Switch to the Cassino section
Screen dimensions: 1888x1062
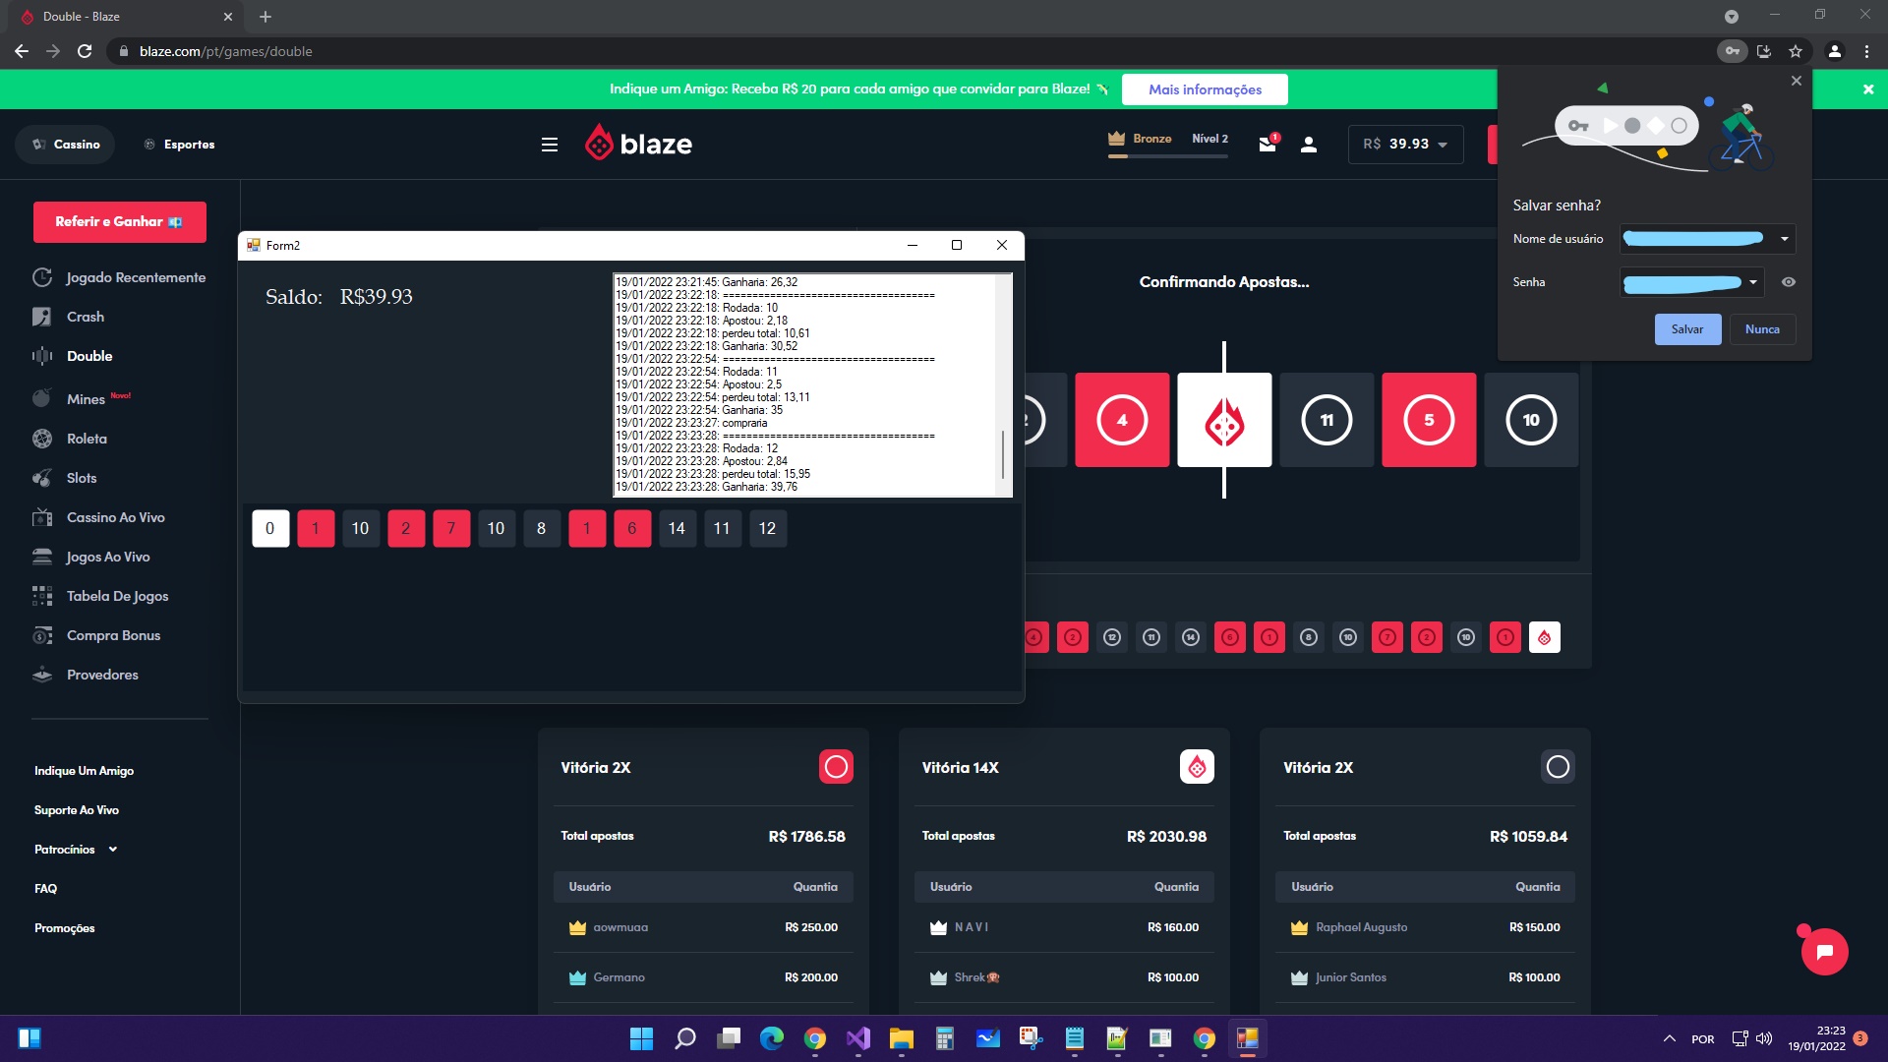(65, 145)
